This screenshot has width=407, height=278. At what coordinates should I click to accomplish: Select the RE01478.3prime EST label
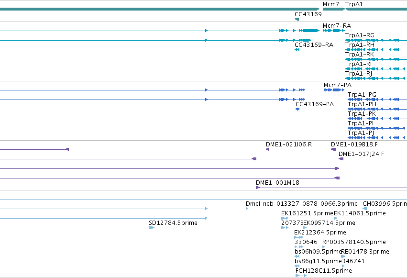tap(365, 252)
